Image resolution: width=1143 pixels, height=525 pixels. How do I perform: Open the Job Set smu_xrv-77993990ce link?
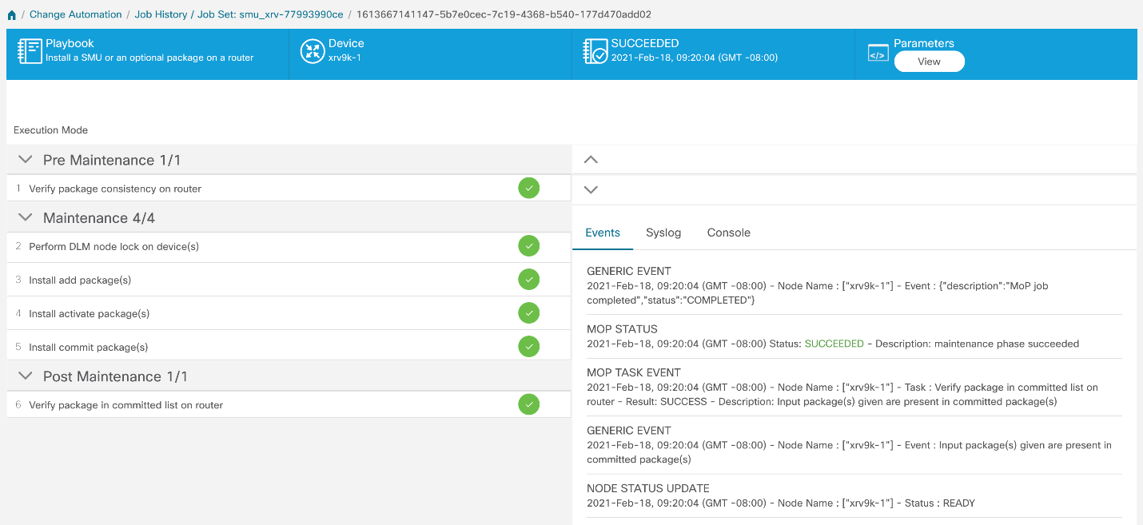(x=291, y=14)
